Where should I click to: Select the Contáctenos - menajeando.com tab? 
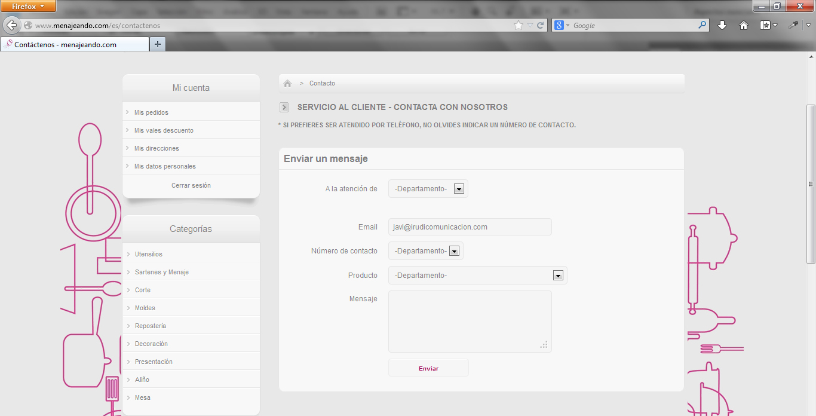pyautogui.click(x=75, y=44)
